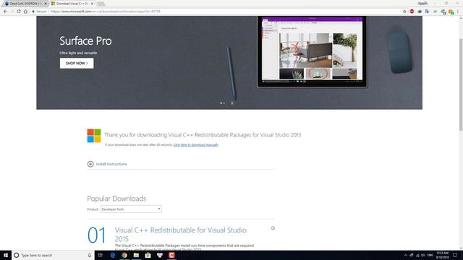Open Microsoft Store from taskbar
This screenshot has height=260, width=463.
coord(148,255)
